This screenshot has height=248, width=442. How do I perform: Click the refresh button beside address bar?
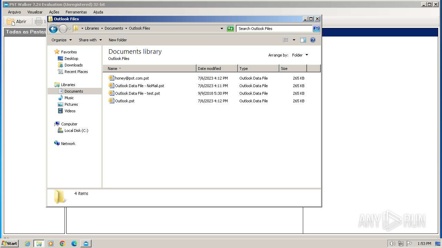[x=230, y=29]
